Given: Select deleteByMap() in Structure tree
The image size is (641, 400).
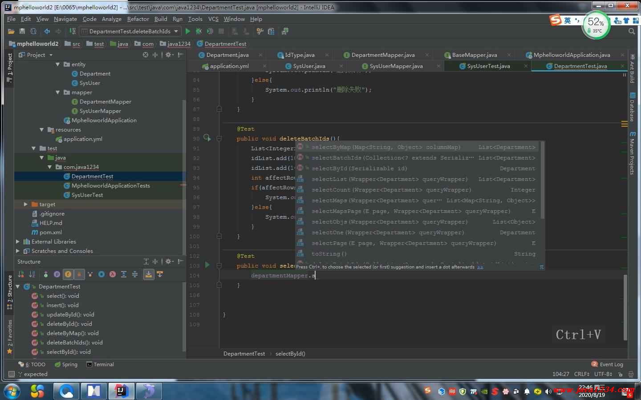Looking at the screenshot, I should (73, 333).
